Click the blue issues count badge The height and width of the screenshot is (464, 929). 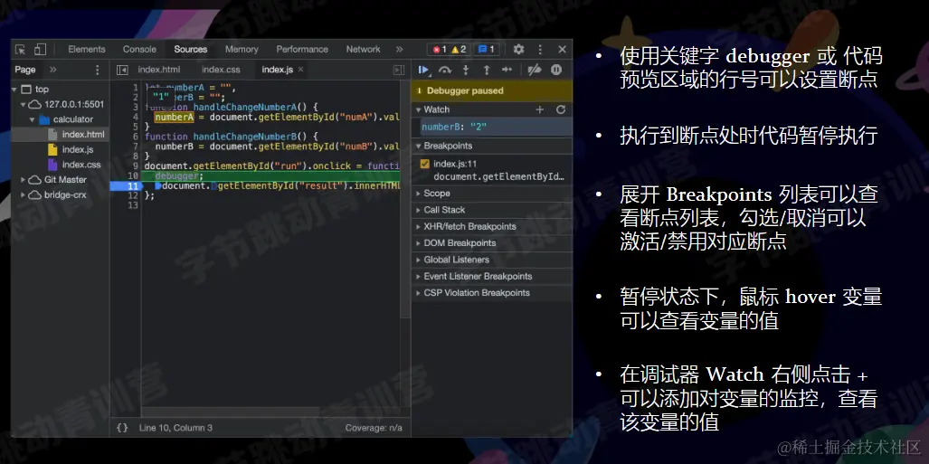[x=486, y=50]
